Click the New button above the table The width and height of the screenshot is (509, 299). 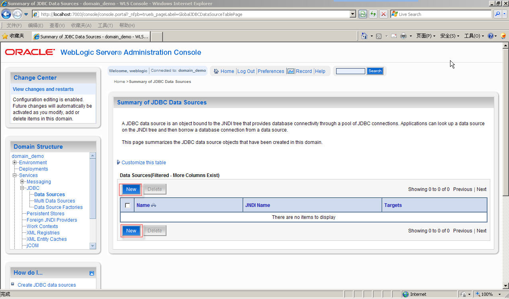coord(131,189)
